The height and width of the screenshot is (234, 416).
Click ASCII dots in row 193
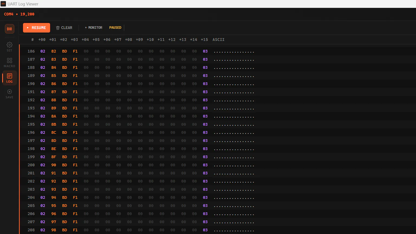[234, 108]
